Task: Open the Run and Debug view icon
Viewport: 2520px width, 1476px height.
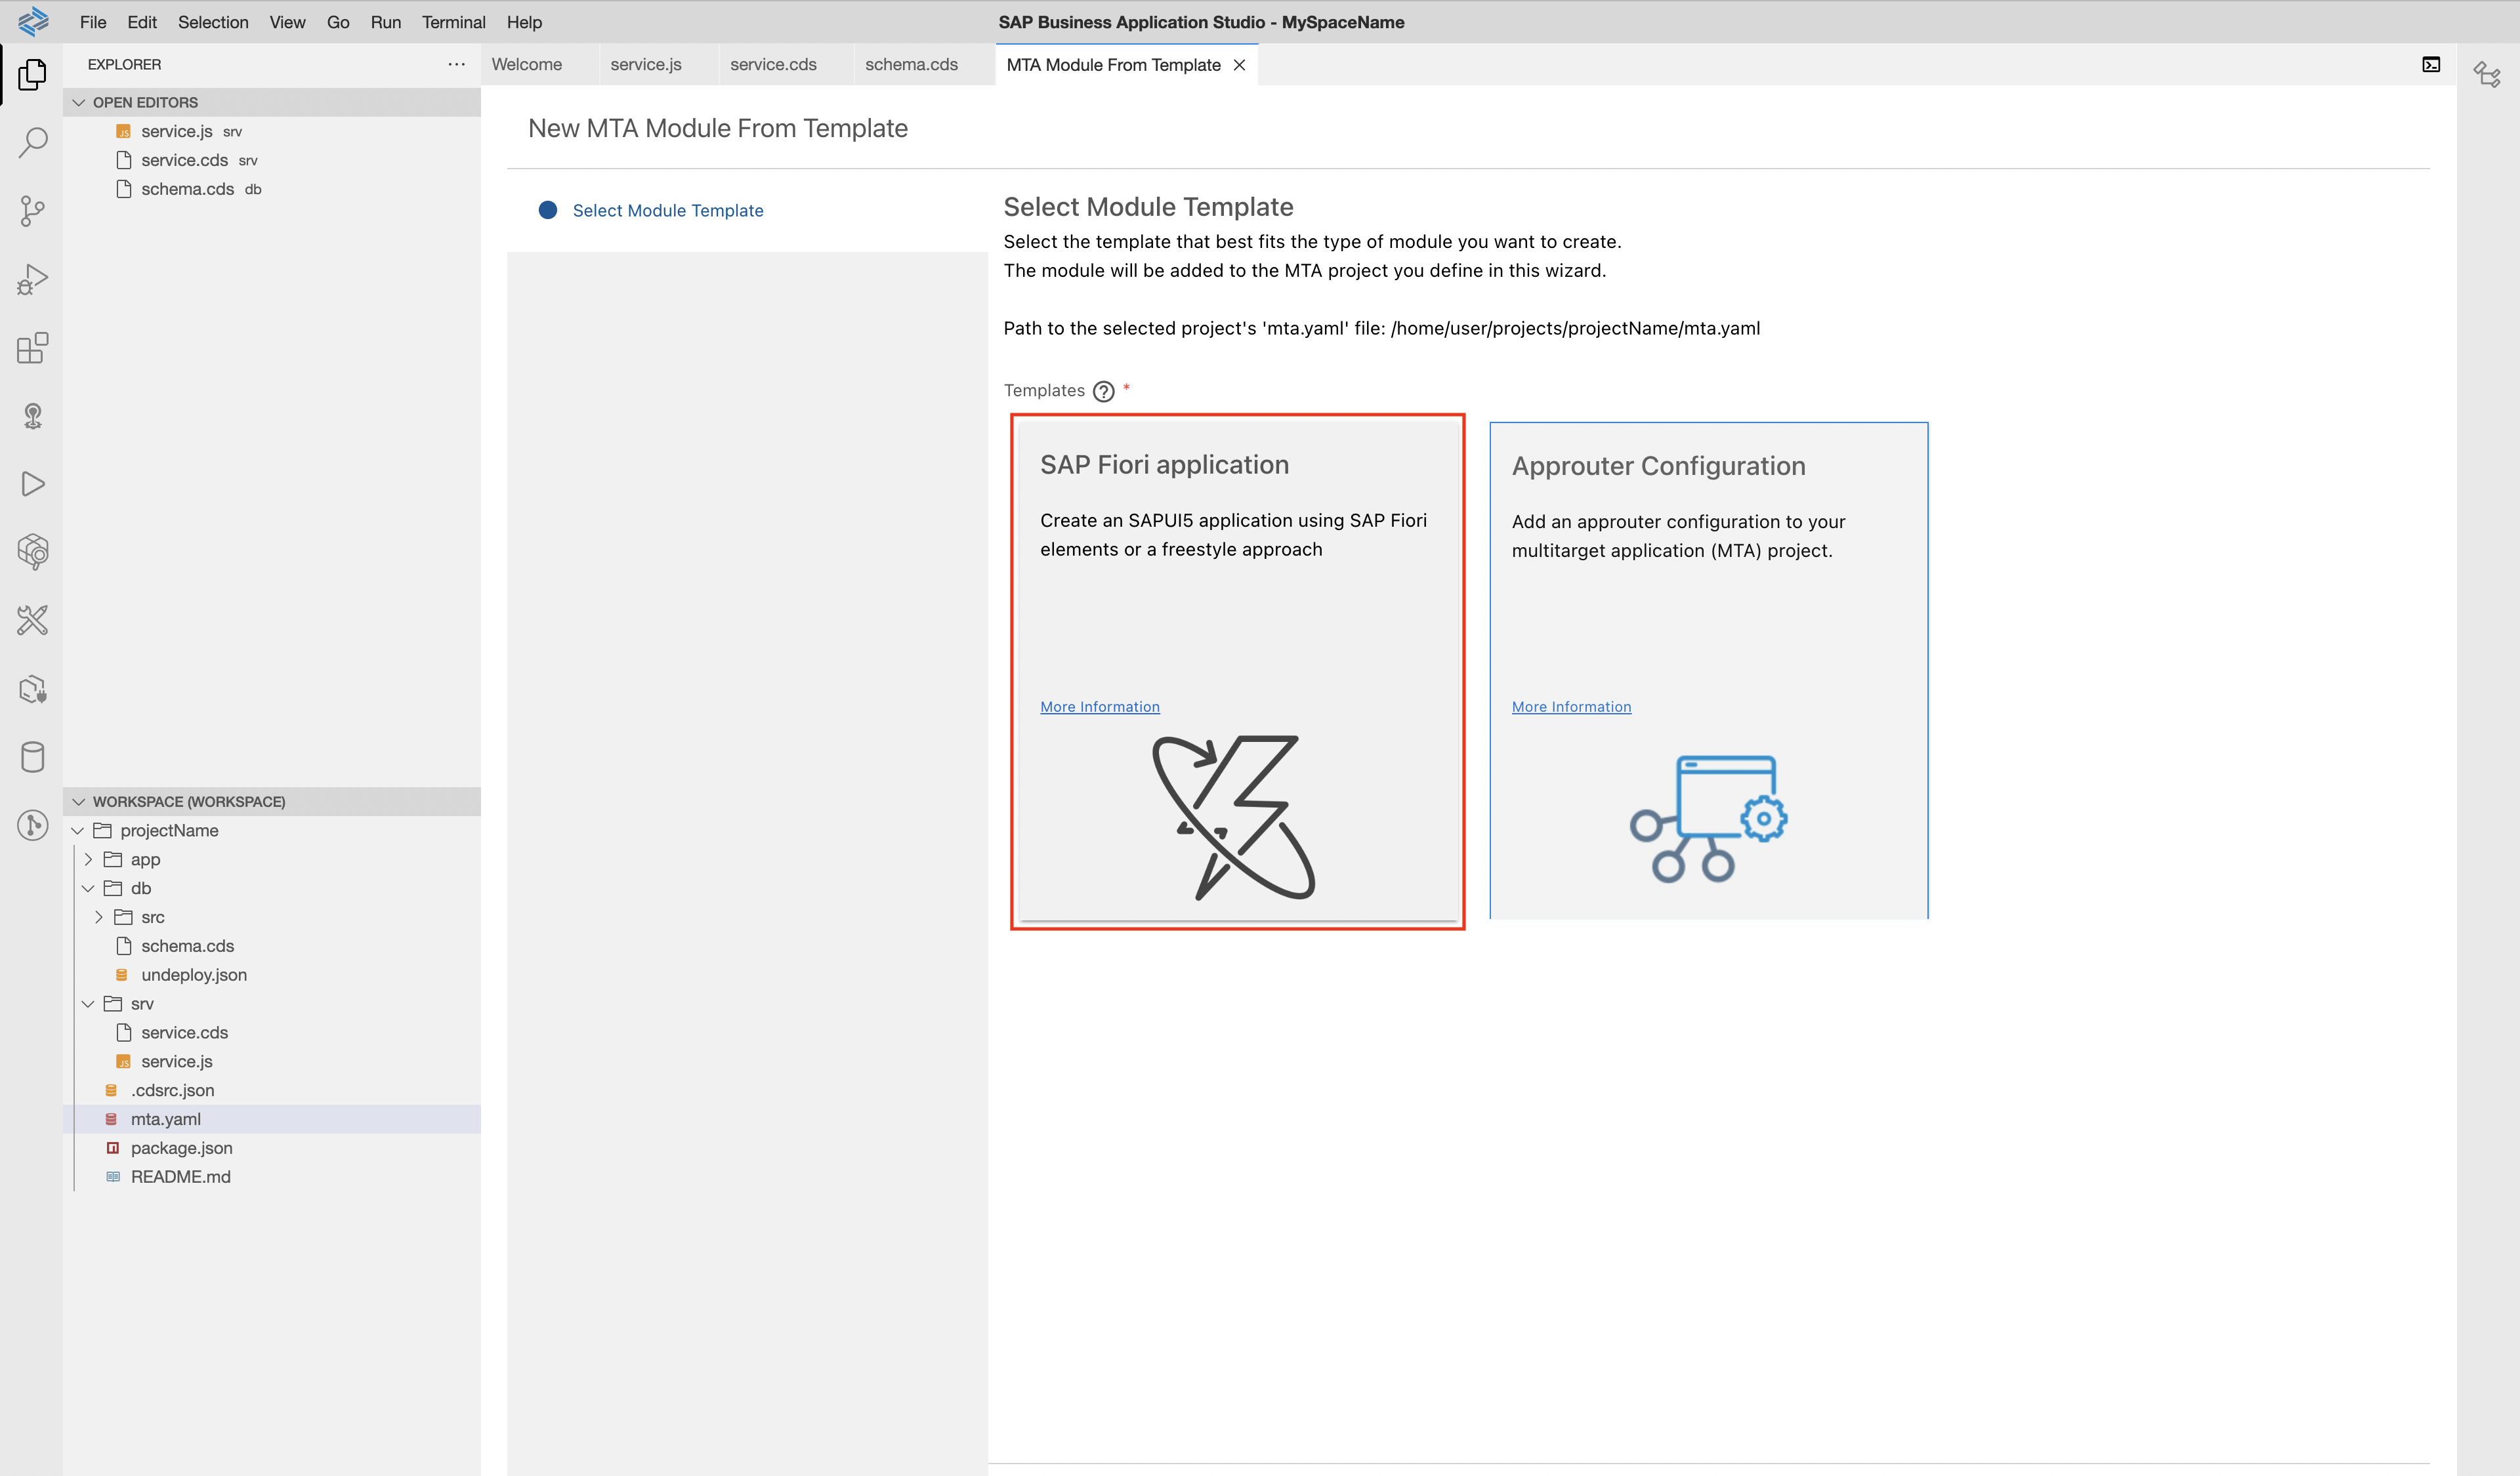Action: click(32, 279)
